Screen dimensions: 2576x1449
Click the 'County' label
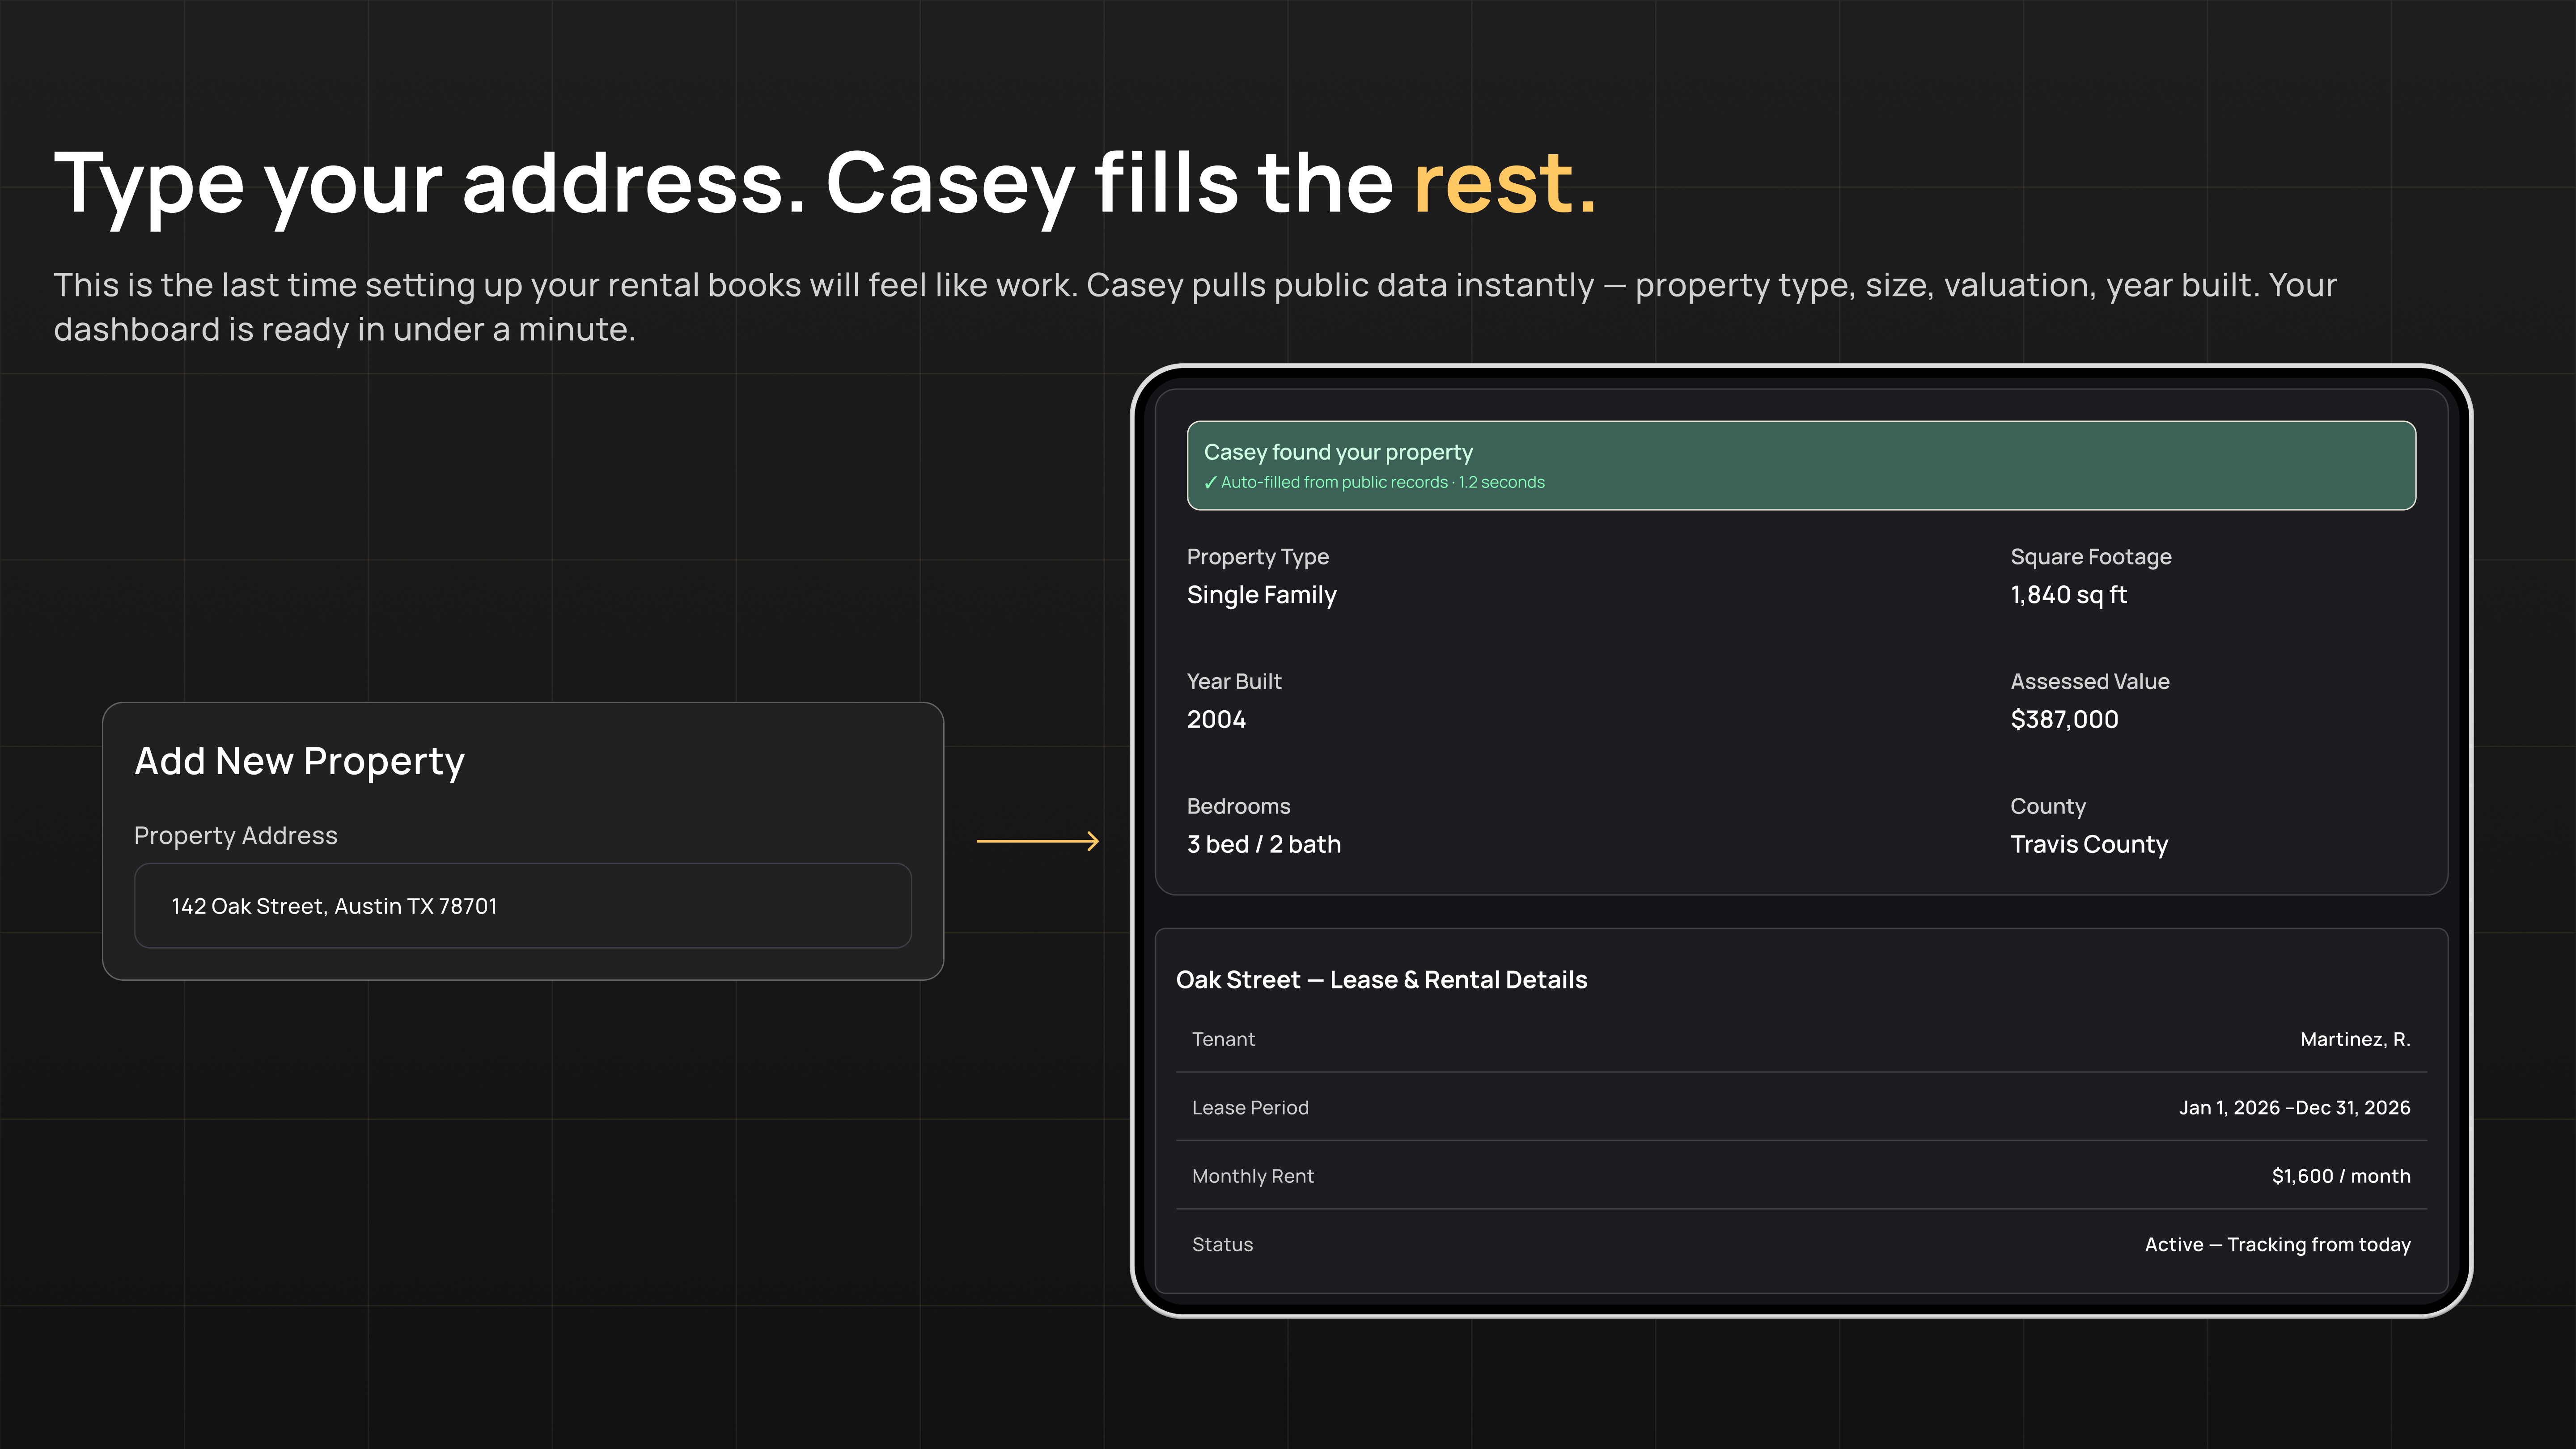pos(2048,806)
